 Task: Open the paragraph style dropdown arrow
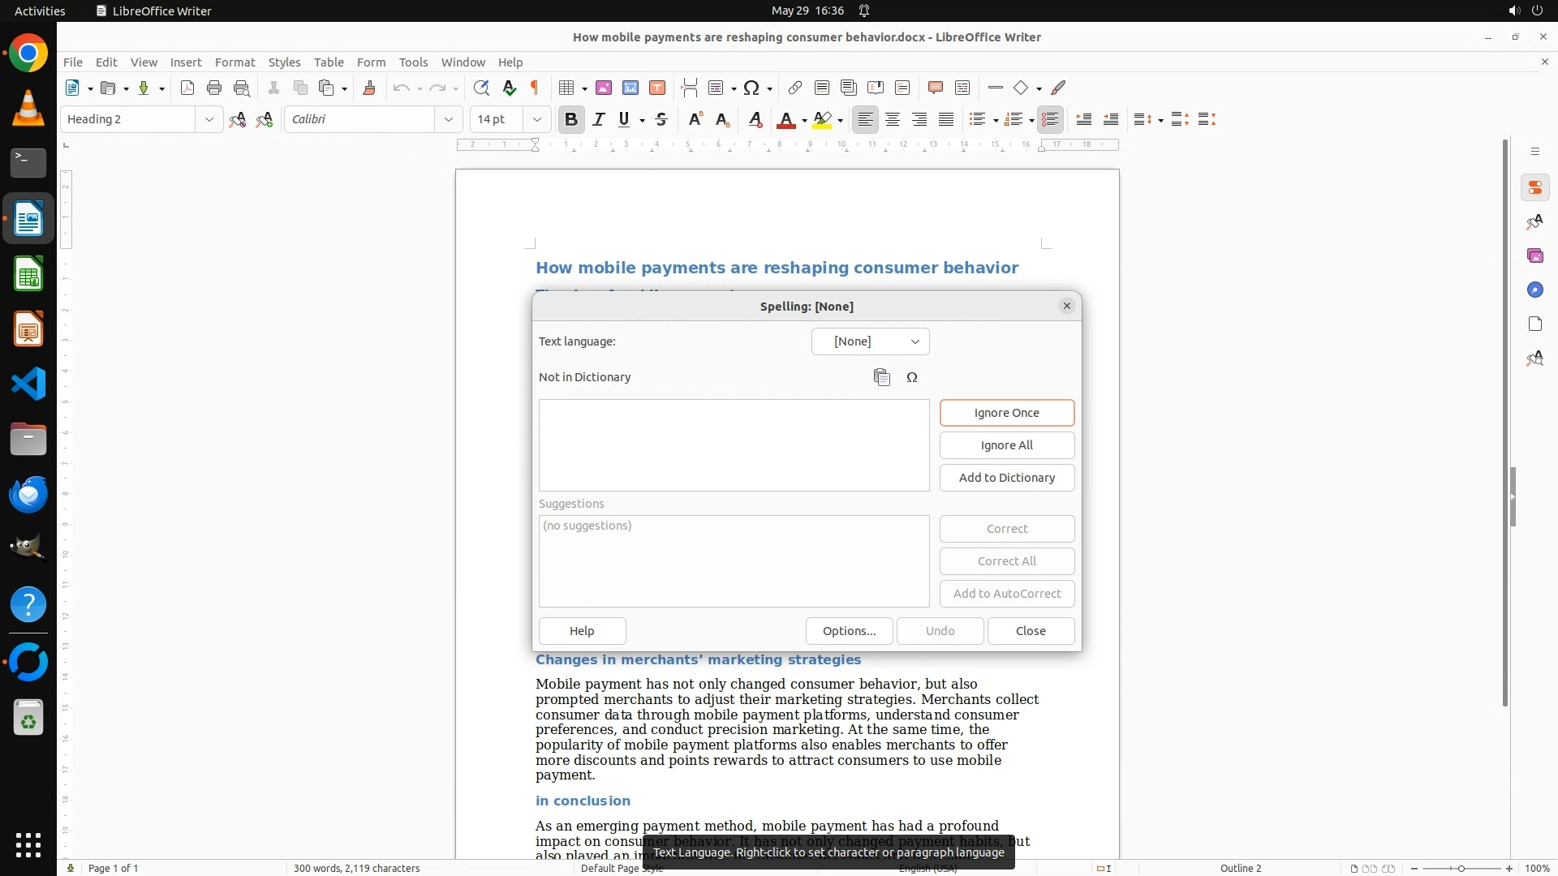pyautogui.click(x=209, y=119)
